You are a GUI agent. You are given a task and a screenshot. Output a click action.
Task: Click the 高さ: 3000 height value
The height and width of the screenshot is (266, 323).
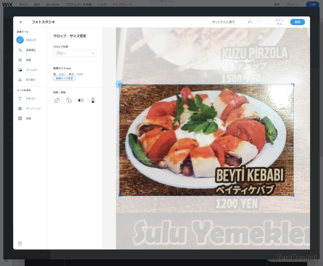pyautogui.click(x=76, y=74)
